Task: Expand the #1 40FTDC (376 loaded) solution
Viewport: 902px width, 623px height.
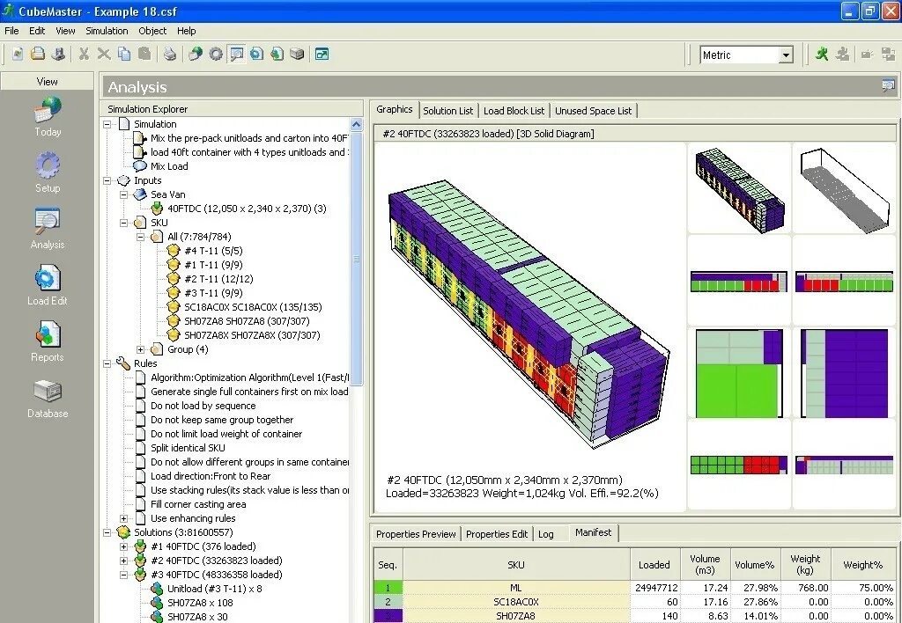Action: click(123, 546)
